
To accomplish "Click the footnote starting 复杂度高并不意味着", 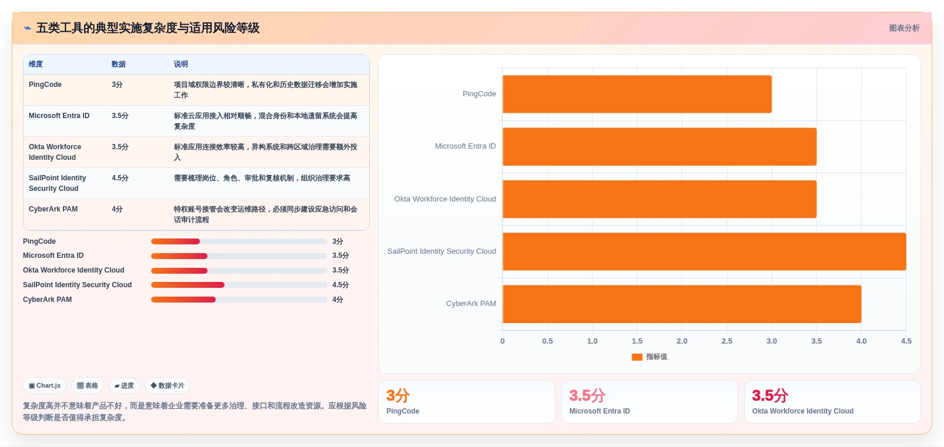I will click(195, 412).
